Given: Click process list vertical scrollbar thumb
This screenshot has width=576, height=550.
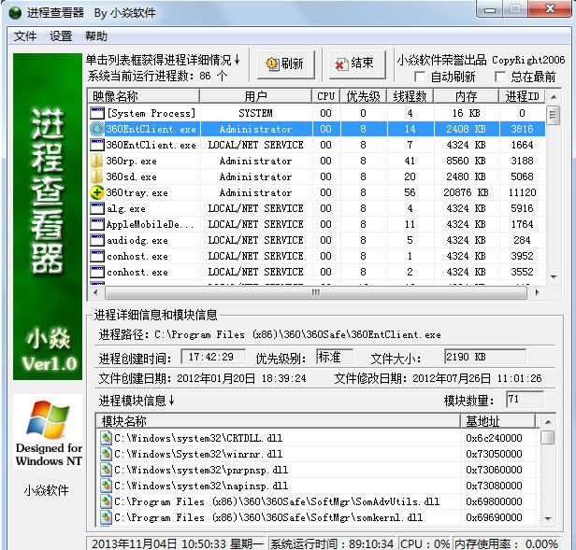Looking at the screenshot, I should (554, 115).
